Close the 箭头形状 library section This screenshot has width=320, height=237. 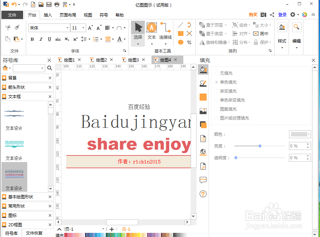50,87
